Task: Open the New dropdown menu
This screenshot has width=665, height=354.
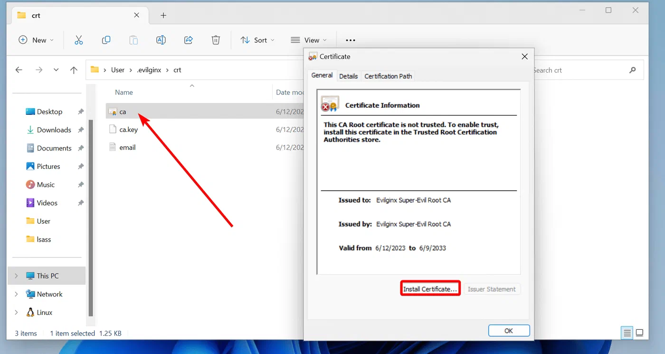Action: 36,40
